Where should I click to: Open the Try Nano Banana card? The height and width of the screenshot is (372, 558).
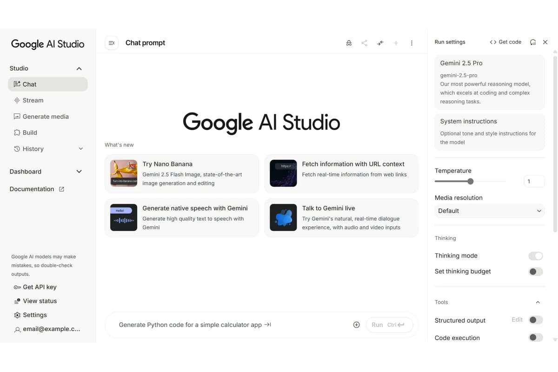pos(182,173)
